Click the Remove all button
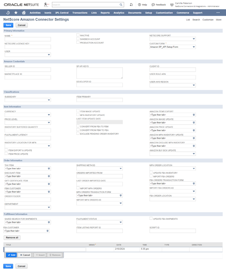226x273 pixels. click(12, 237)
